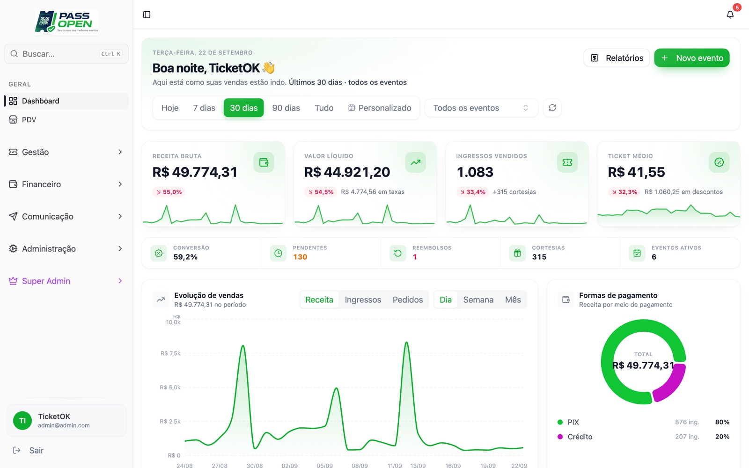
Task: Collapse the sidebar with the panel icon
Action: click(x=147, y=15)
